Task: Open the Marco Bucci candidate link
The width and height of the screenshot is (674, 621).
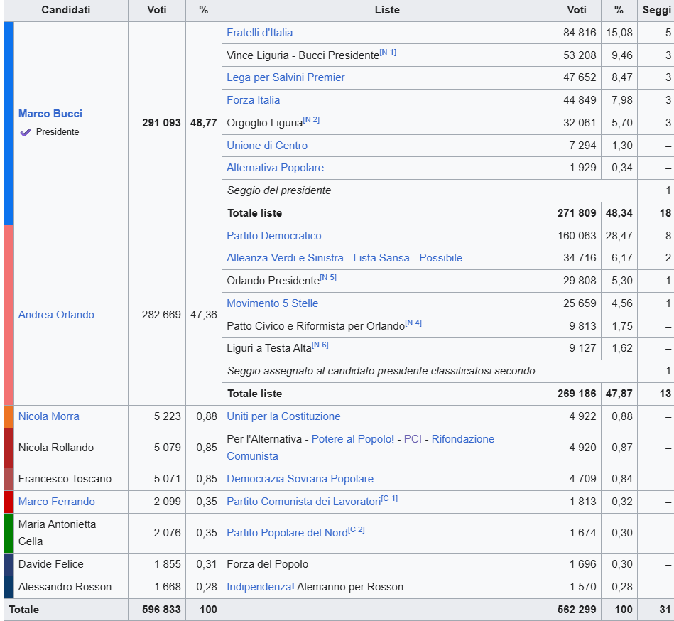Action: coord(50,114)
